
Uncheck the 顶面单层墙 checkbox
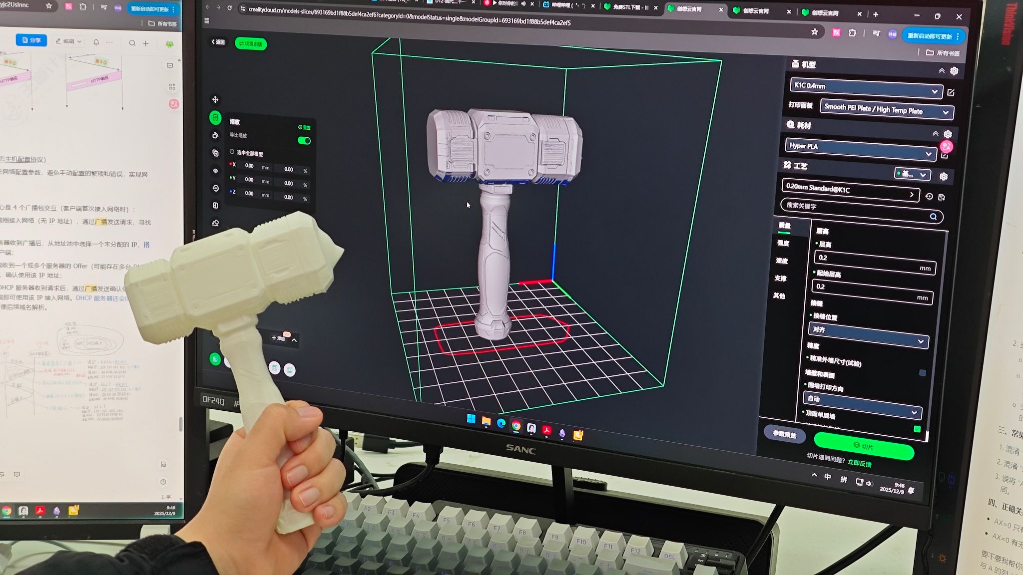[917, 429]
